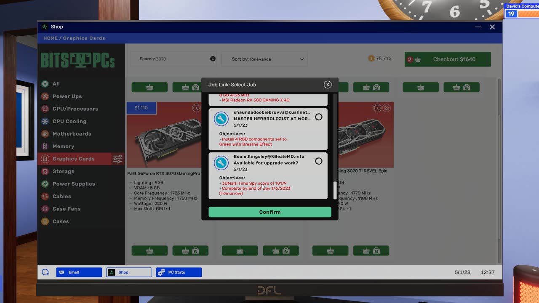Select the Storage category icon
539x303 pixels.
(x=45, y=171)
